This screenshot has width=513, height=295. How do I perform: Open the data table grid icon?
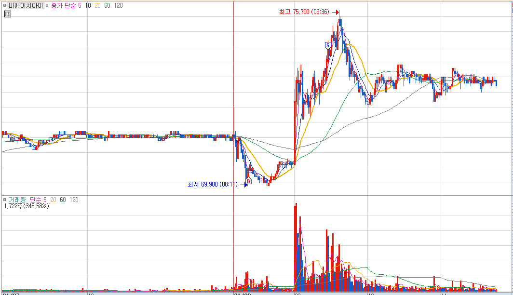tap(8, 13)
